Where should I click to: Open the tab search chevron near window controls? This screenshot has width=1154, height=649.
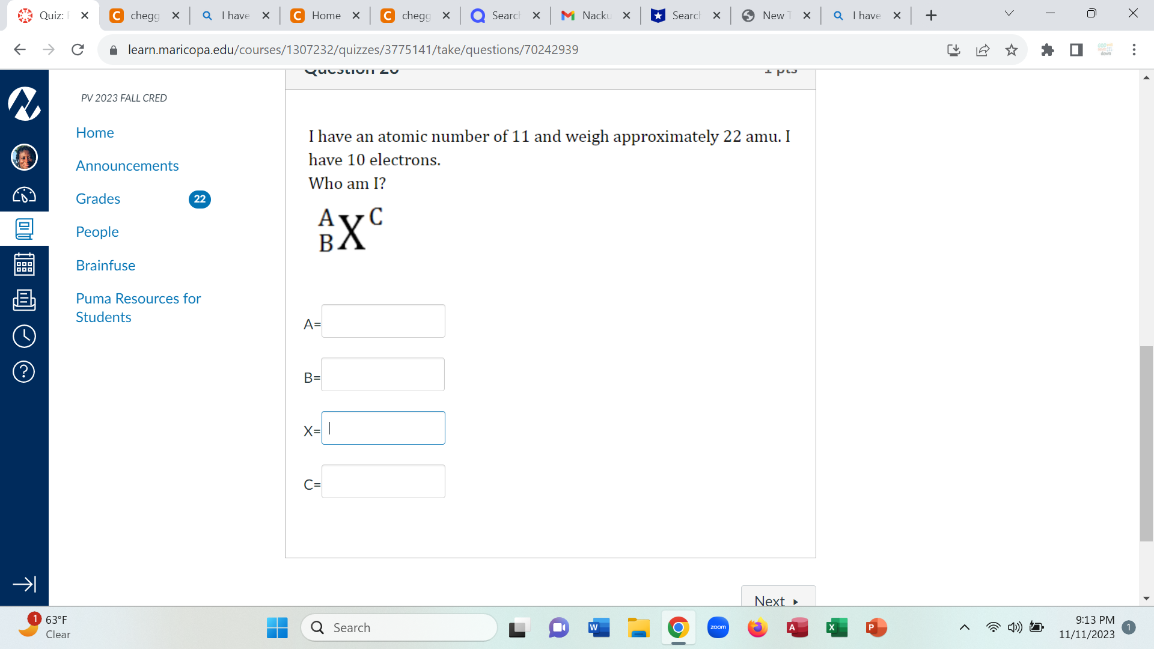click(1009, 13)
